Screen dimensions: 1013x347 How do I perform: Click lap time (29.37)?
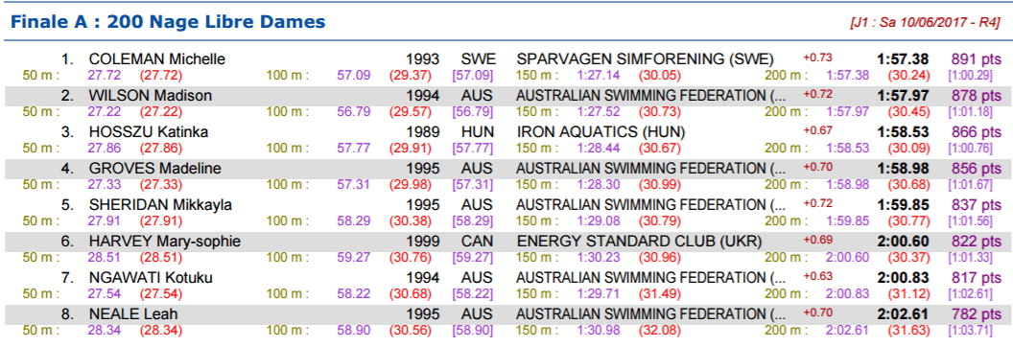(x=411, y=76)
